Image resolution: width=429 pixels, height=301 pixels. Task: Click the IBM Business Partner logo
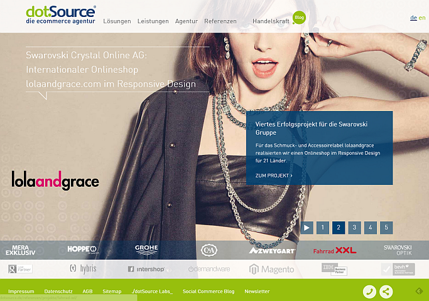(x=334, y=269)
